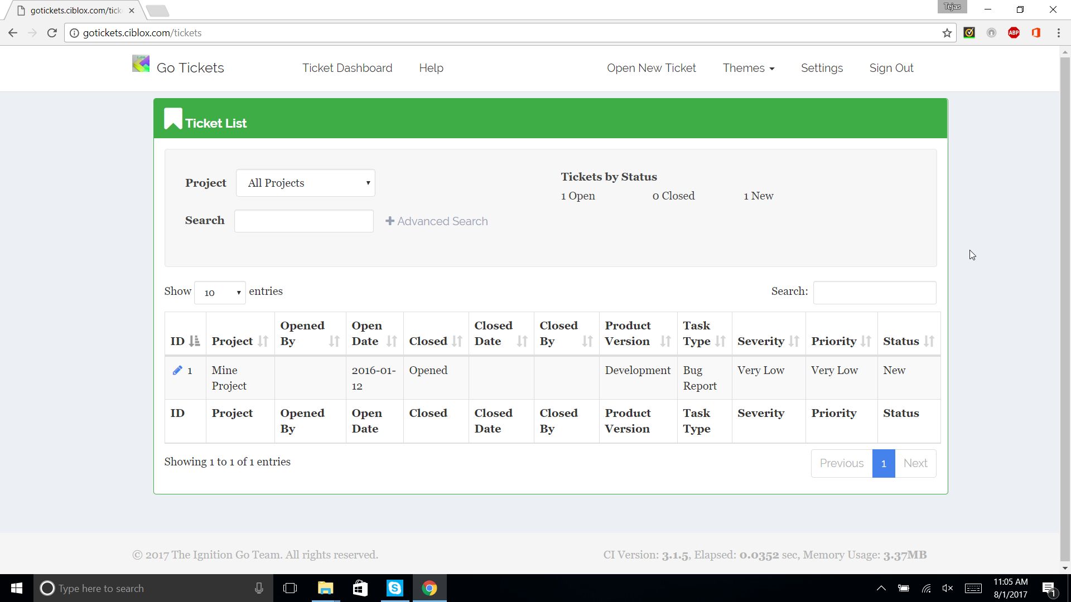Open the Office extension icon in Chrome

[1036, 33]
